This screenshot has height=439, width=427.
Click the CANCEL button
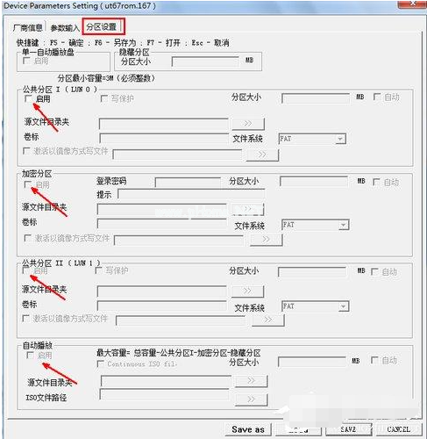pyautogui.click(x=398, y=429)
